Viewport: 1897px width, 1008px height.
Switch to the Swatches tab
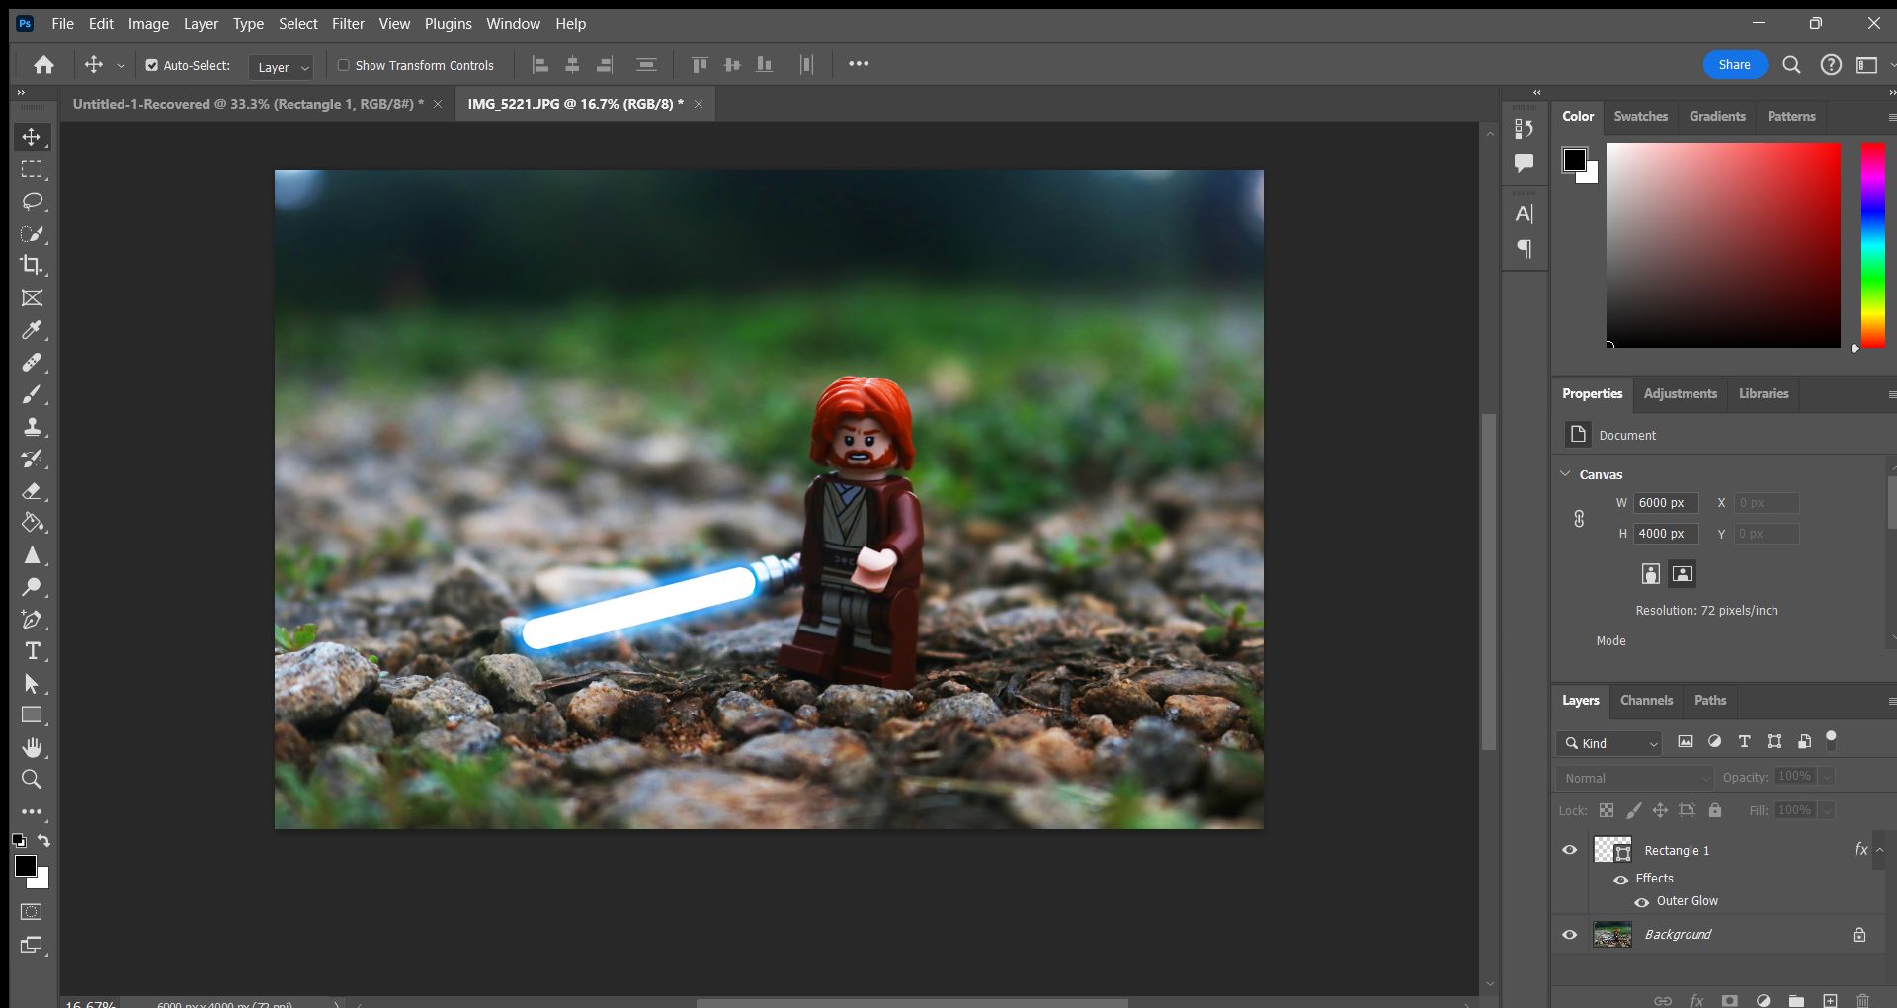[x=1640, y=116]
